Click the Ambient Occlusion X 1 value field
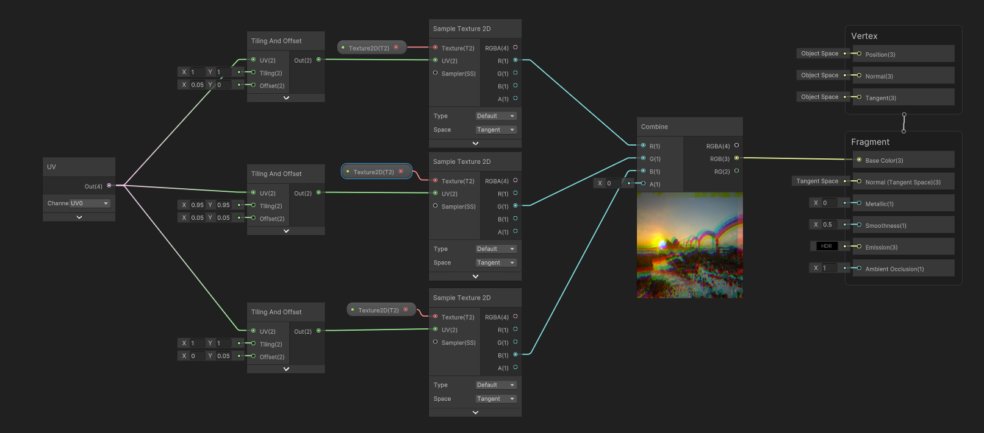 tap(829, 268)
